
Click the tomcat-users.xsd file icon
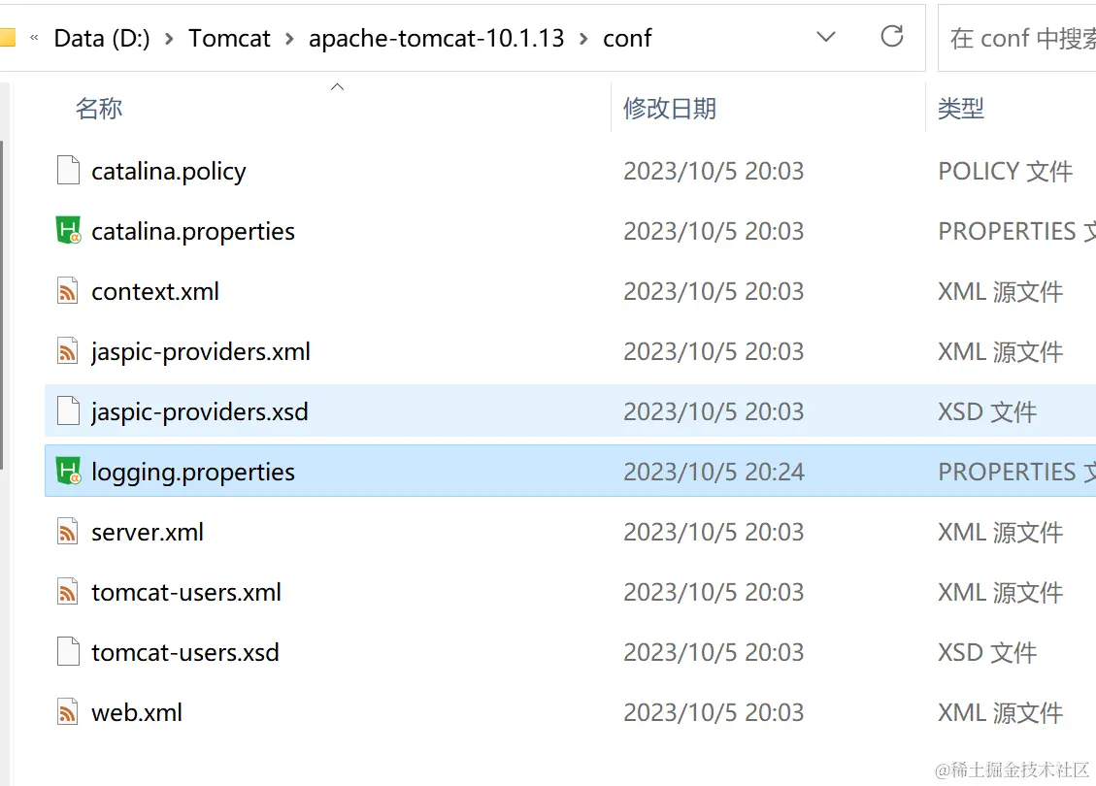[x=68, y=651]
